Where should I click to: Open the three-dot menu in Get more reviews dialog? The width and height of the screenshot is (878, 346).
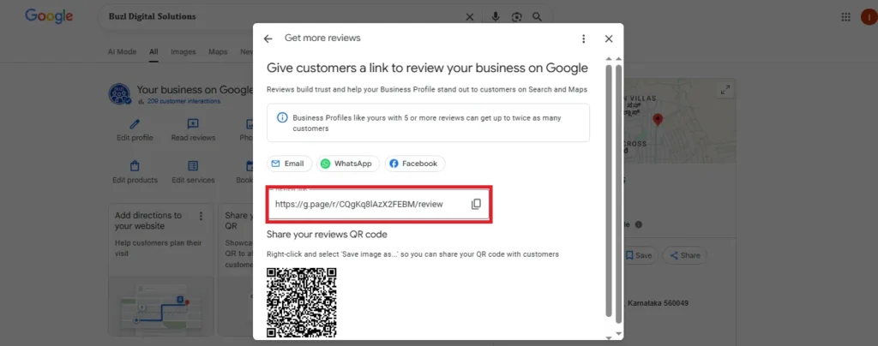point(583,39)
